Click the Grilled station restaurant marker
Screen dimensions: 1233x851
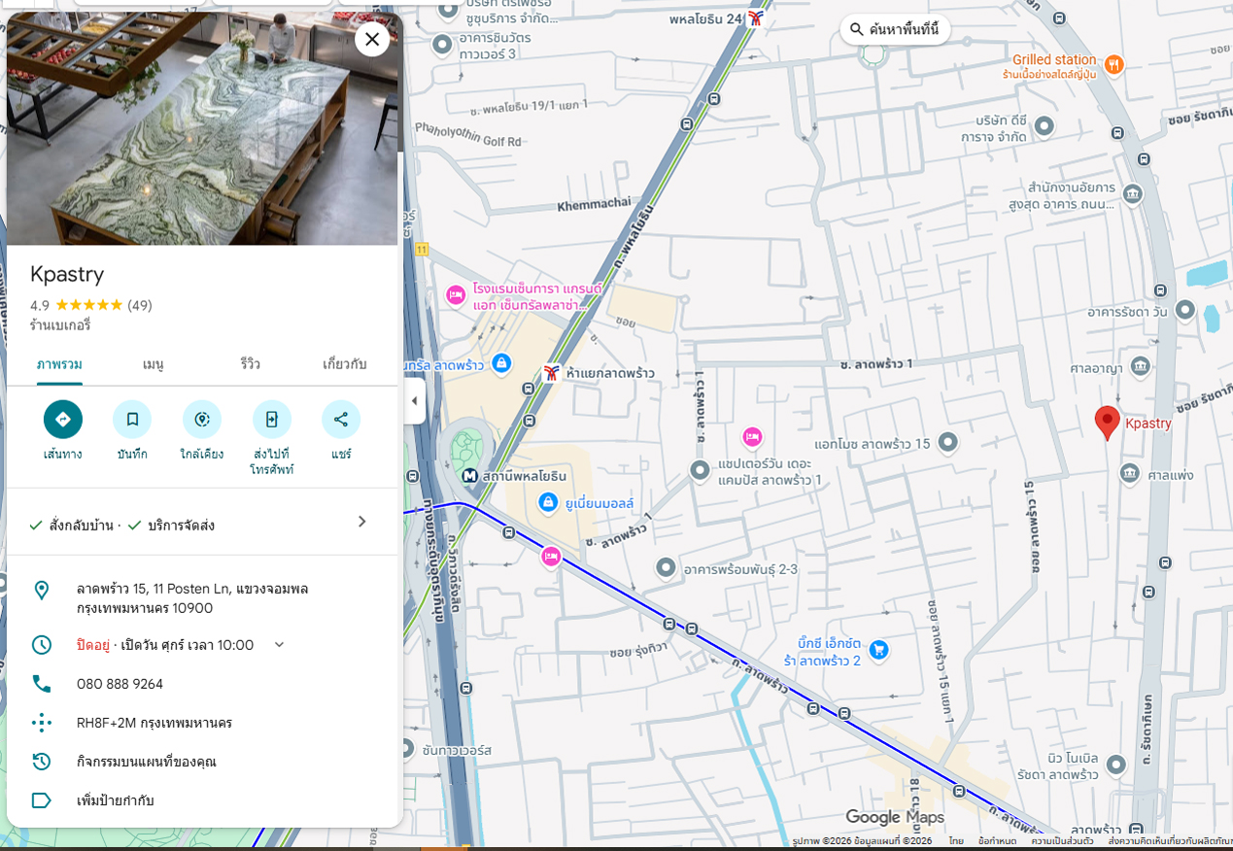point(1113,64)
